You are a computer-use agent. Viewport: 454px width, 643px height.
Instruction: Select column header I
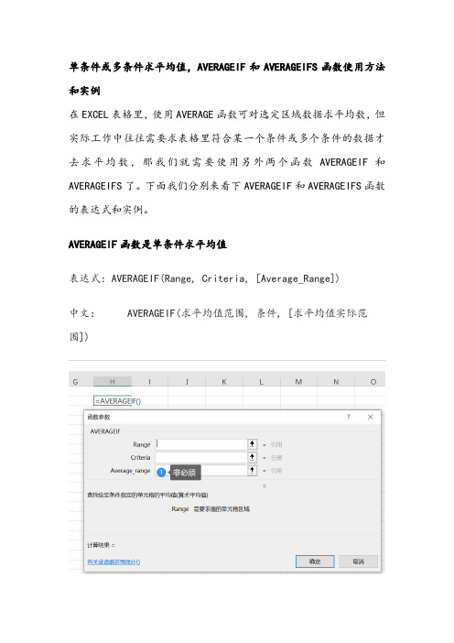point(149,382)
